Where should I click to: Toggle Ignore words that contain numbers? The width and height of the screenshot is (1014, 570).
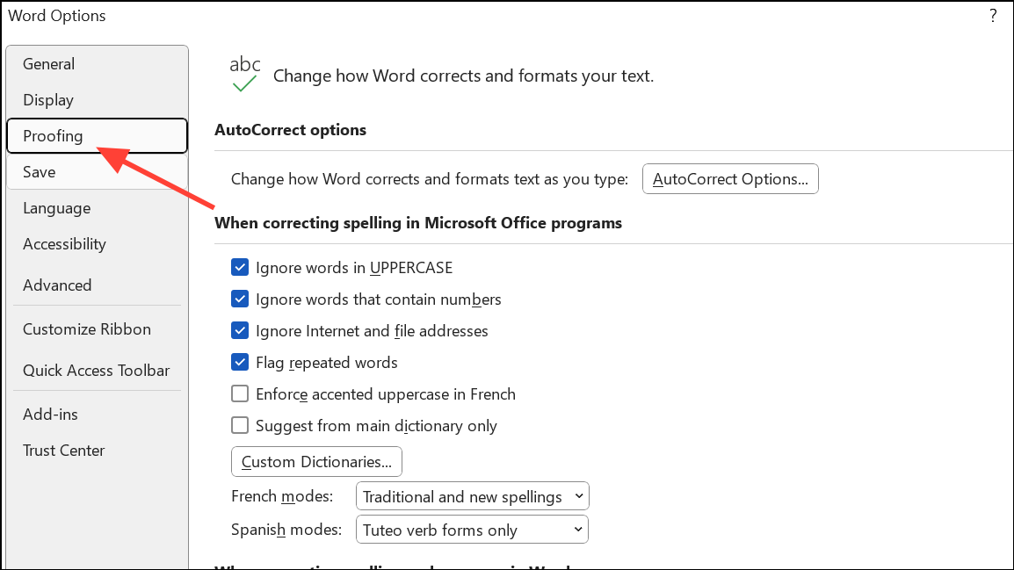pos(240,299)
